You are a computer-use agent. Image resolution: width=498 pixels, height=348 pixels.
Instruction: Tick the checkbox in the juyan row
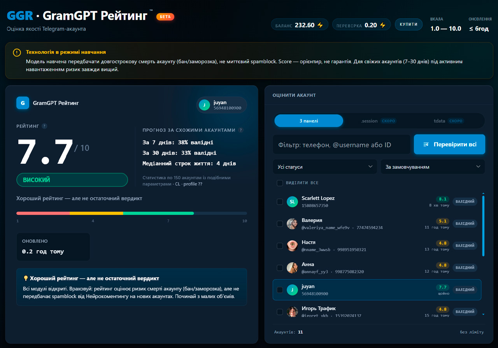pos(280,290)
